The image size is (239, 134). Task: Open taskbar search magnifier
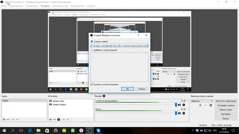click(13, 131)
